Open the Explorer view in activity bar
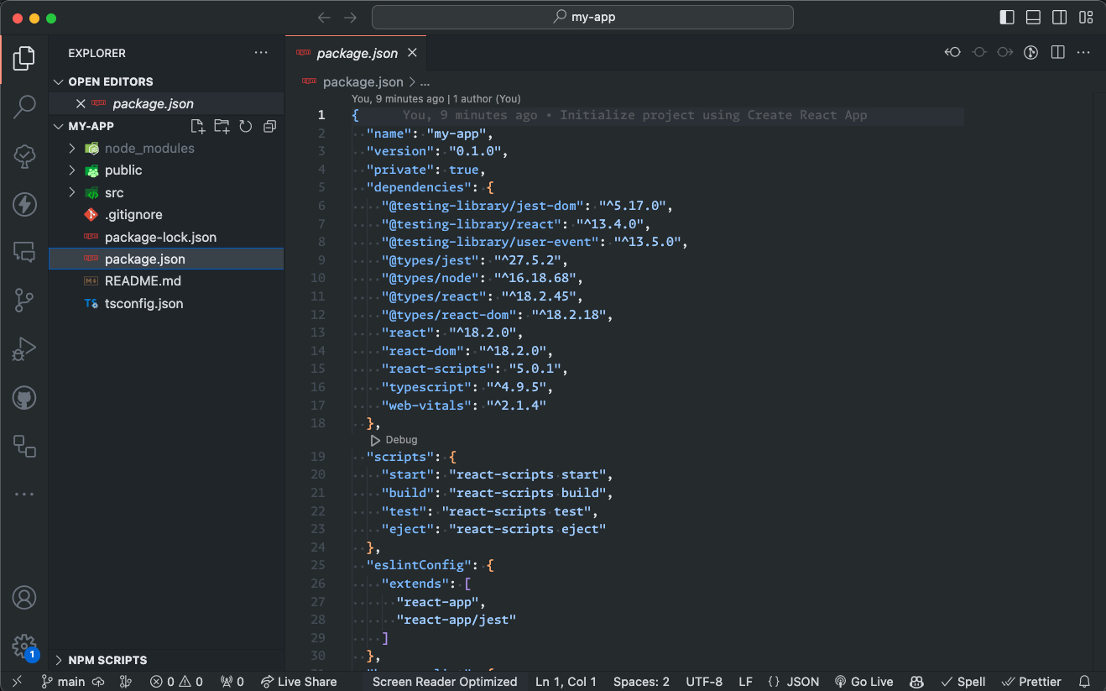 pos(24,58)
